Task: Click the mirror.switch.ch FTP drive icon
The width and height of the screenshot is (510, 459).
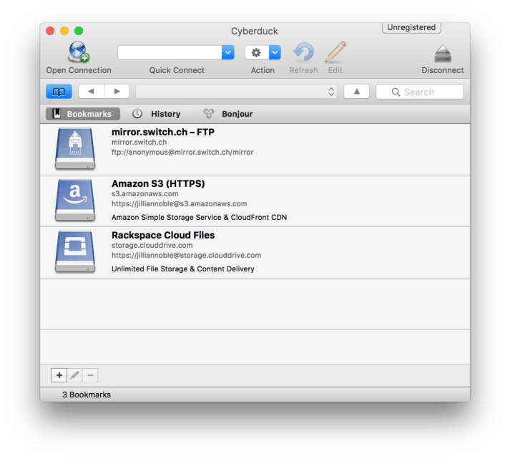Action: click(75, 149)
